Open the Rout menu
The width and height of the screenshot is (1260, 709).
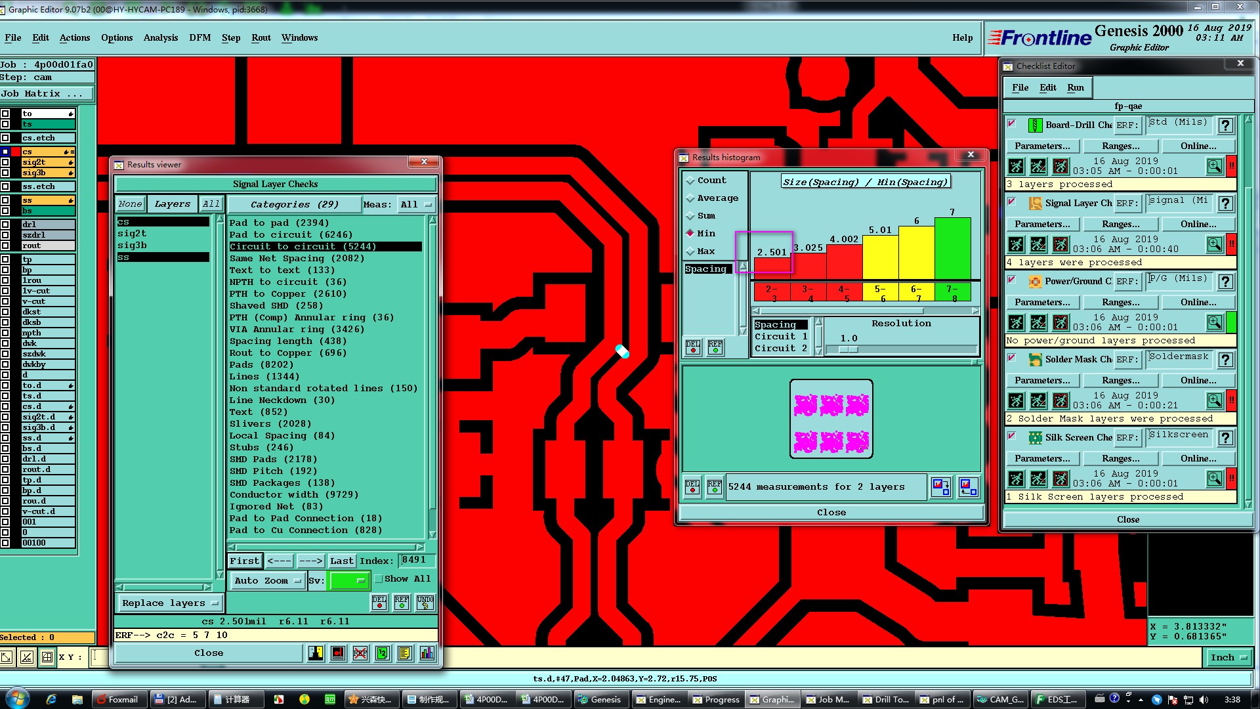(x=261, y=37)
